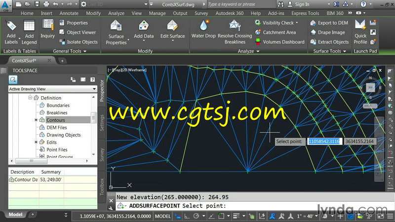Click the New drawing icon
Image resolution: width=395 pixels, height=222 pixels.
coord(18,4)
